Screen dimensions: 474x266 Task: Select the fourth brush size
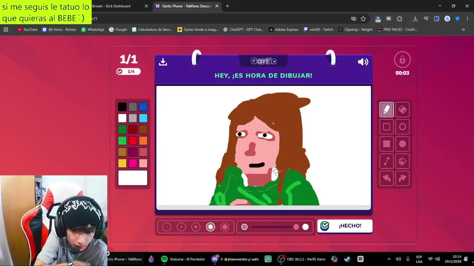210,227
